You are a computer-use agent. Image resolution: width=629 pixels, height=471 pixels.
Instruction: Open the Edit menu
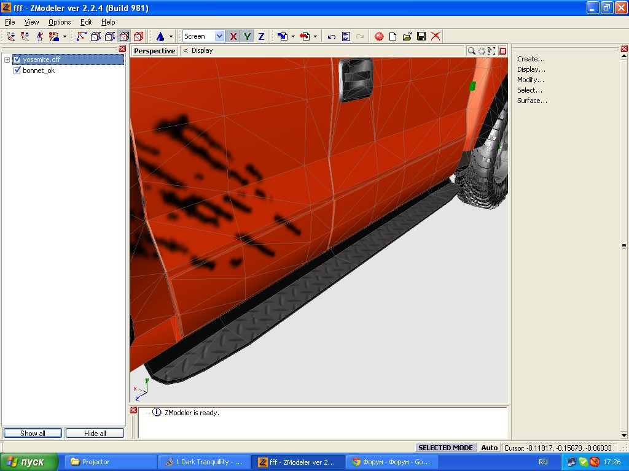pos(86,22)
